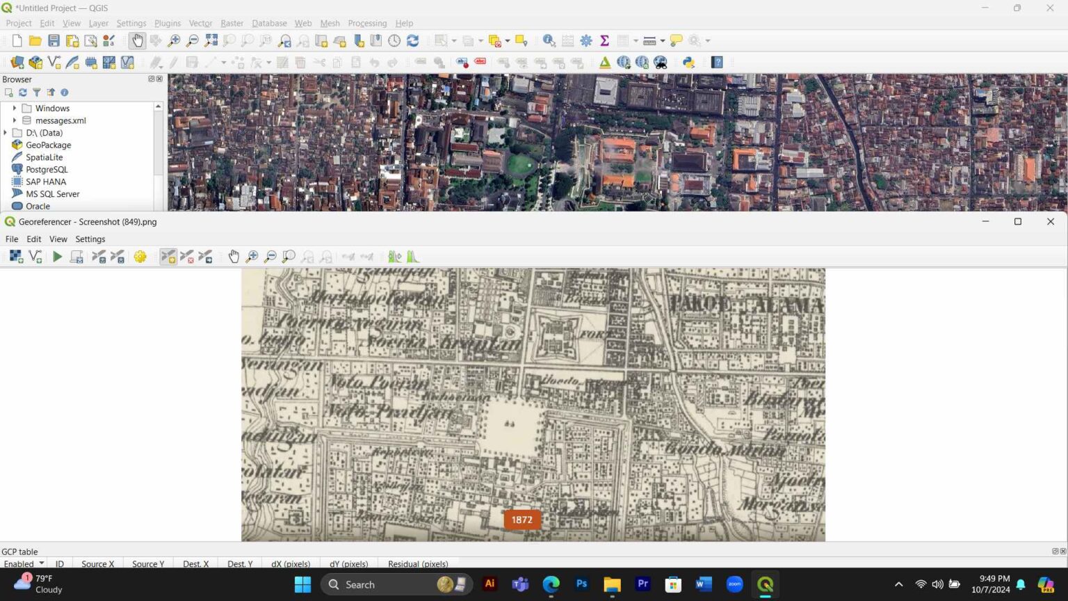The height and width of the screenshot is (601, 1068).
Task: Toggle the Pan Map hand tool
Action: pyautogui.click(x=137, y=40)
